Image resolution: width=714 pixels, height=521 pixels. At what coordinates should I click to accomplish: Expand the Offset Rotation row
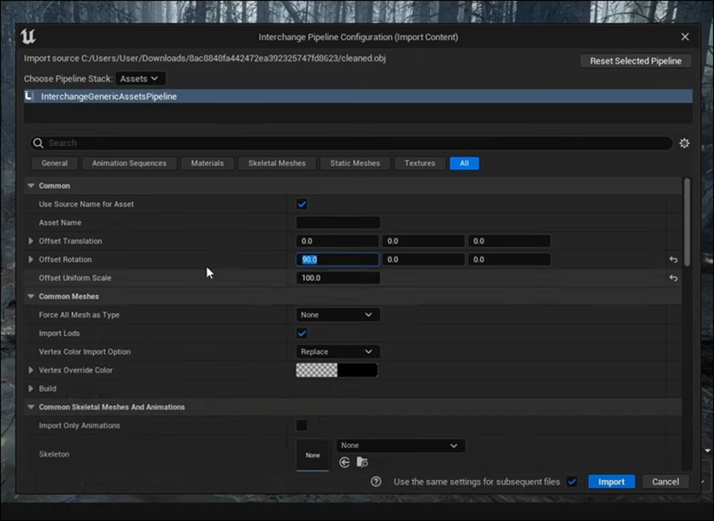pyautogui.click(x=31, y=259)
